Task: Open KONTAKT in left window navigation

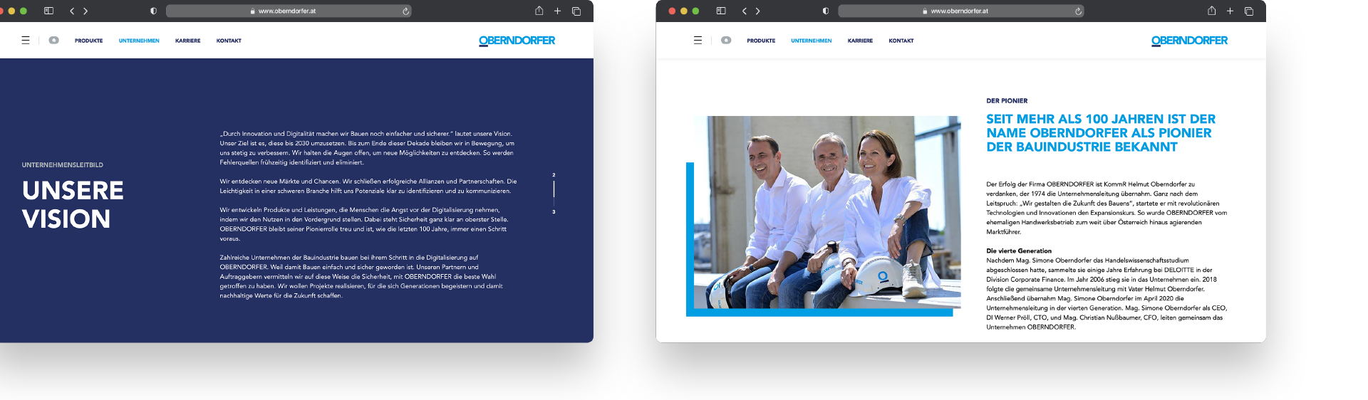Action: (x=229, y=41)
